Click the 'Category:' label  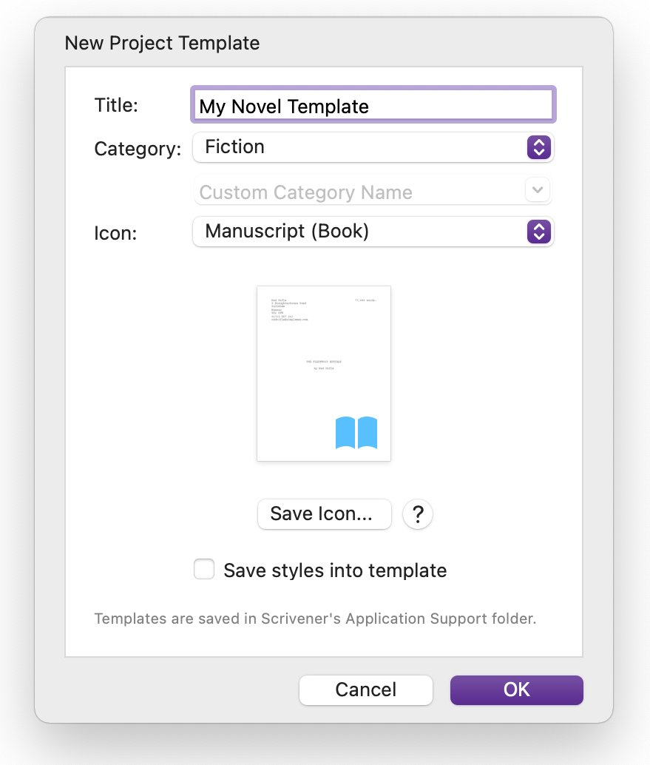(138, 149)
